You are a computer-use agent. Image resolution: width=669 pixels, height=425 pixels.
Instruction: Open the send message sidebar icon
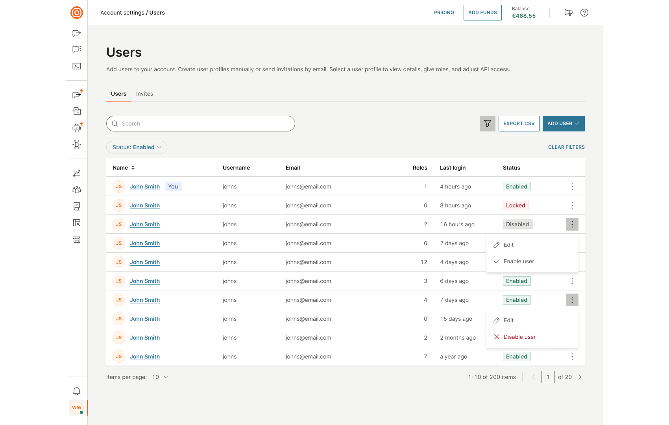77,33
